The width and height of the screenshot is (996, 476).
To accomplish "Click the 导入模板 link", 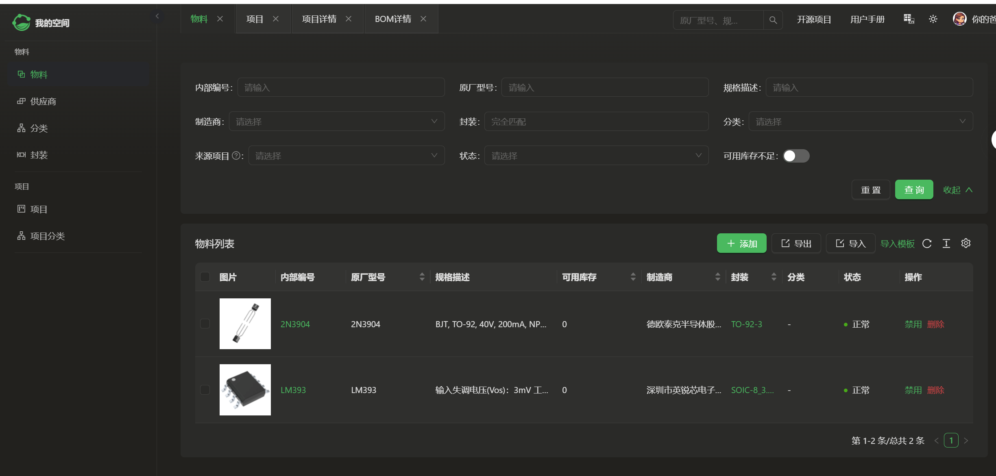I will coord(897,243).
